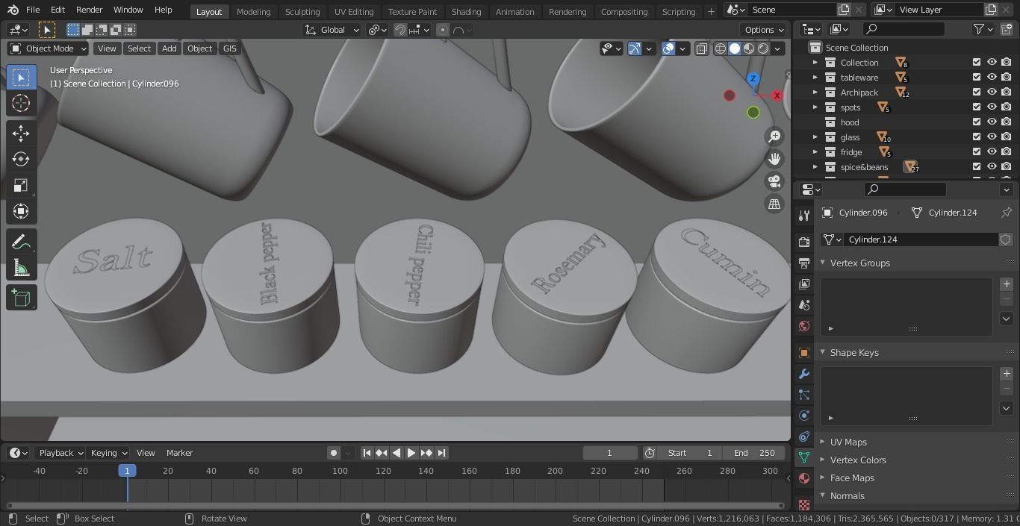This screenshot has width=1020, height=526.
Task: Open the Physics properties tab
Action: pos(804,416)
